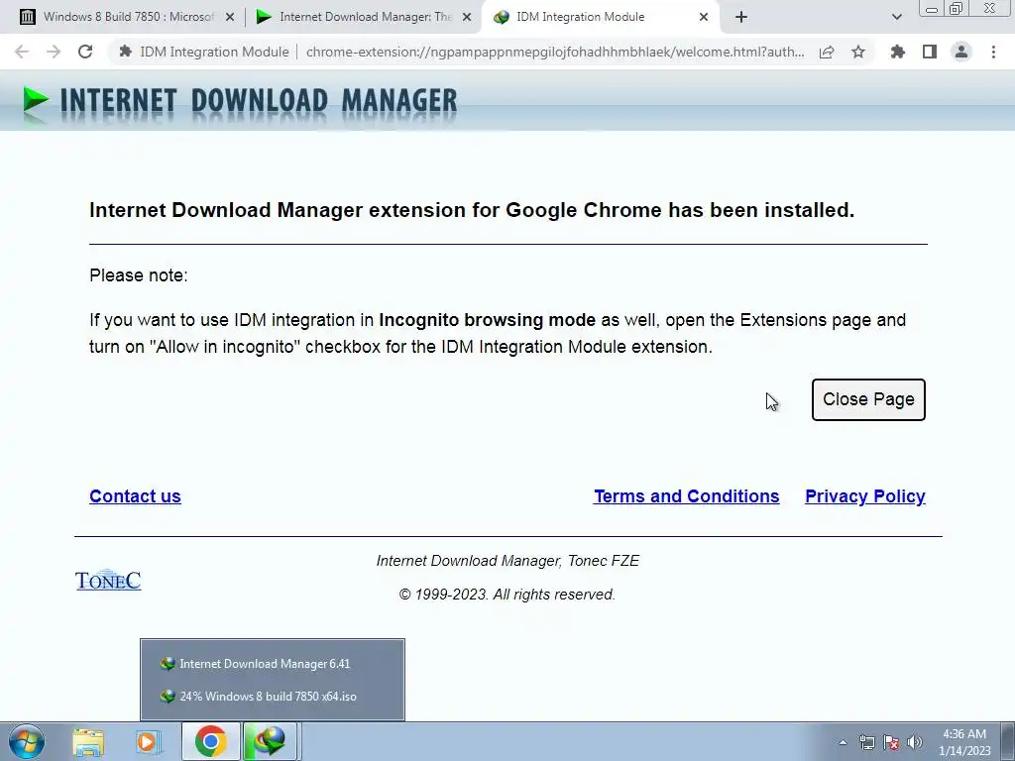
Task: Share this page icon
Action: 827,52
